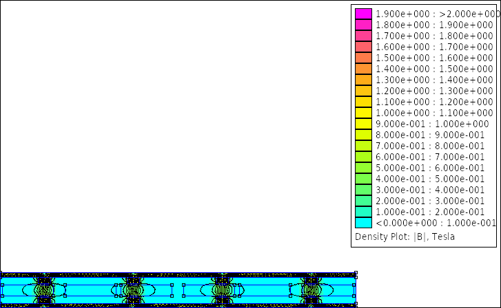Click the color swatch beside 1.800e+000 : 1.900e+000

click(x=363, y=25)
